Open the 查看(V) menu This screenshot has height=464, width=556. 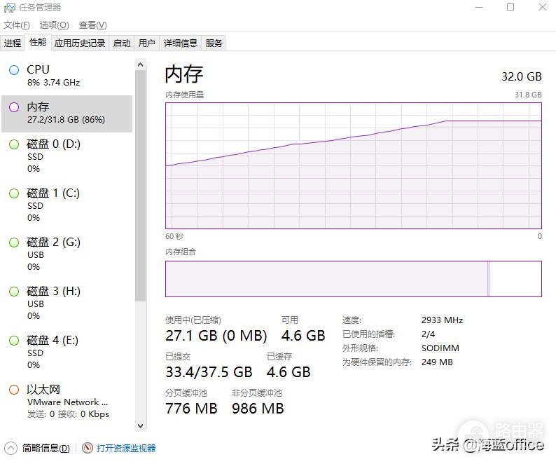(x=92, y=25)
